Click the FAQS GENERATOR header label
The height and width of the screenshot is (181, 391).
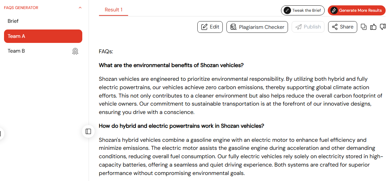pyautogui.click(x=21, y=8)
